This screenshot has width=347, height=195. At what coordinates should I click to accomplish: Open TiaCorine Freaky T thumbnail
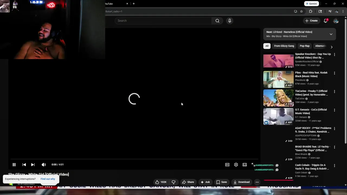tap(278, 98)
